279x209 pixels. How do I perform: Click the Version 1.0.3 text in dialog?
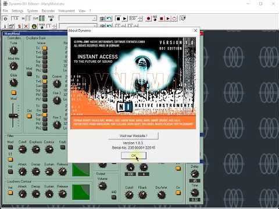(133, 143)
